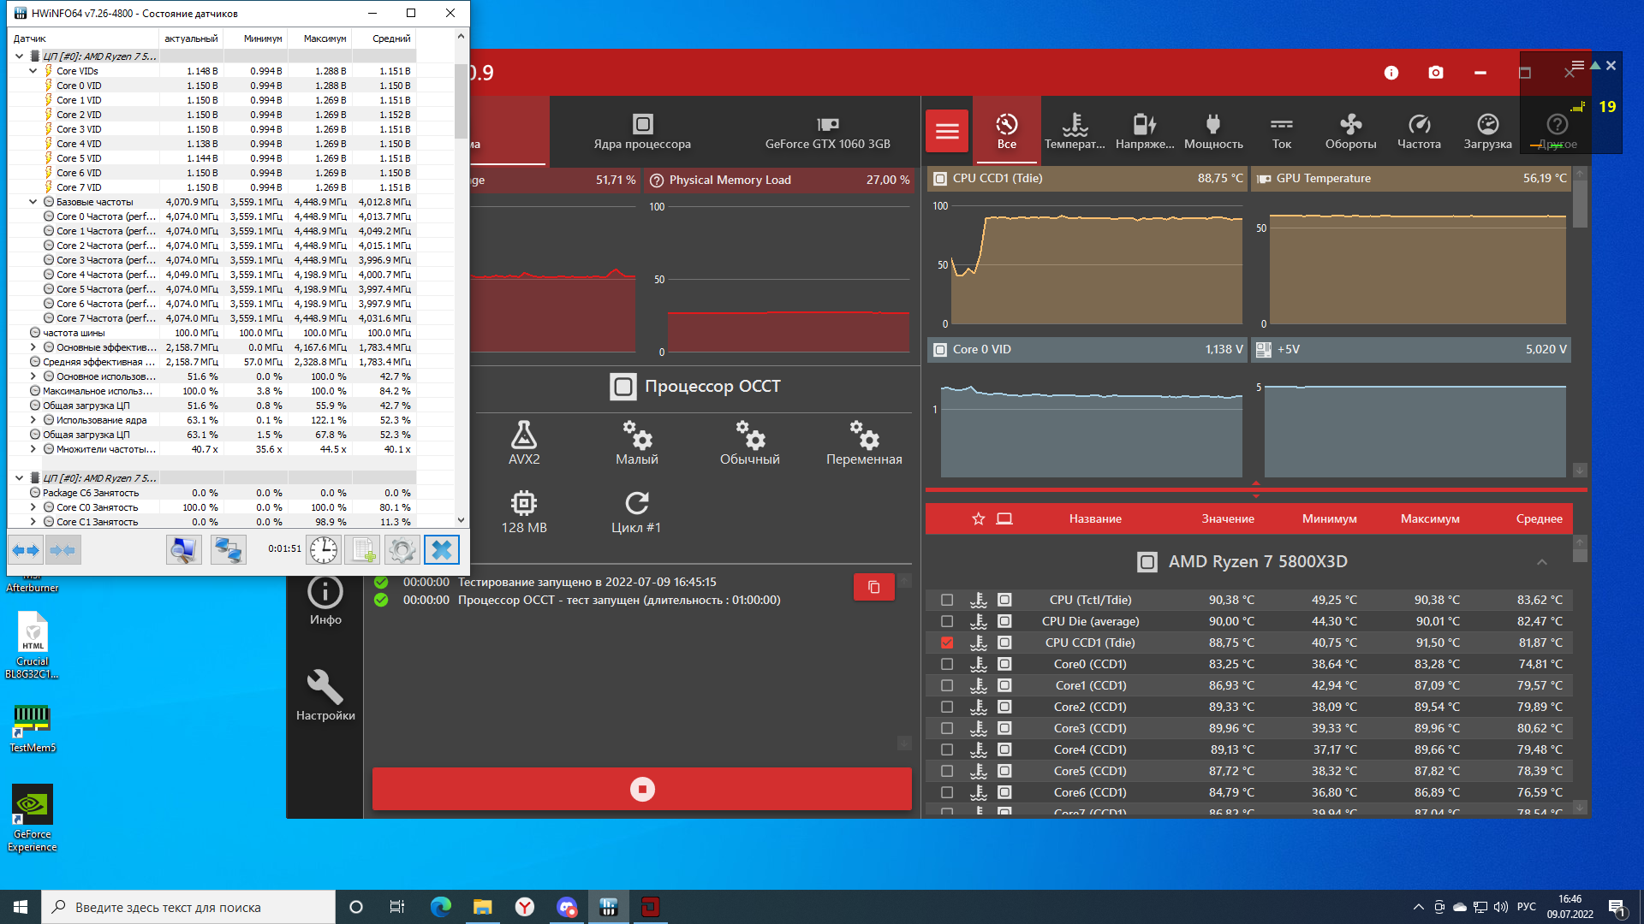This screenshot has height=924, width=1644.
Task: Uncheck the CPU CCD1 (Tdie) checkbox
Action: (947, 643)
